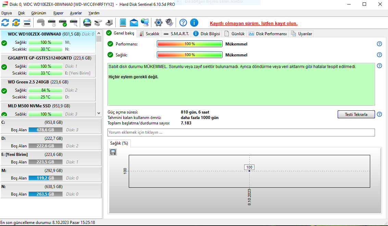The width and height of the screenshot is (388, 226).
Task: Switch to the Disk Performansı tab
Action: tap(268, 34)
